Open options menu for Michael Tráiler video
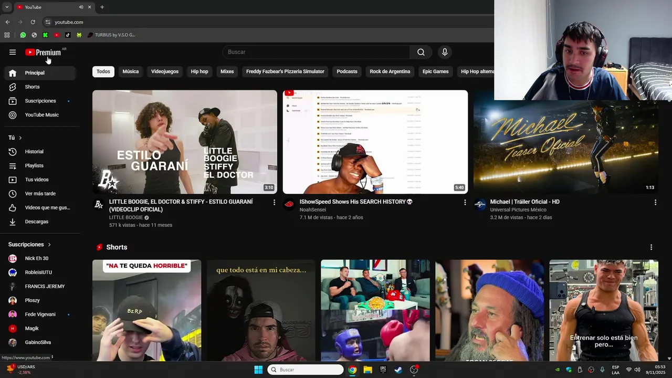 [x=655, y=202]
